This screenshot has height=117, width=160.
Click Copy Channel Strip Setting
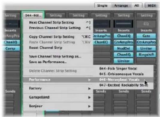coord(58,37)
